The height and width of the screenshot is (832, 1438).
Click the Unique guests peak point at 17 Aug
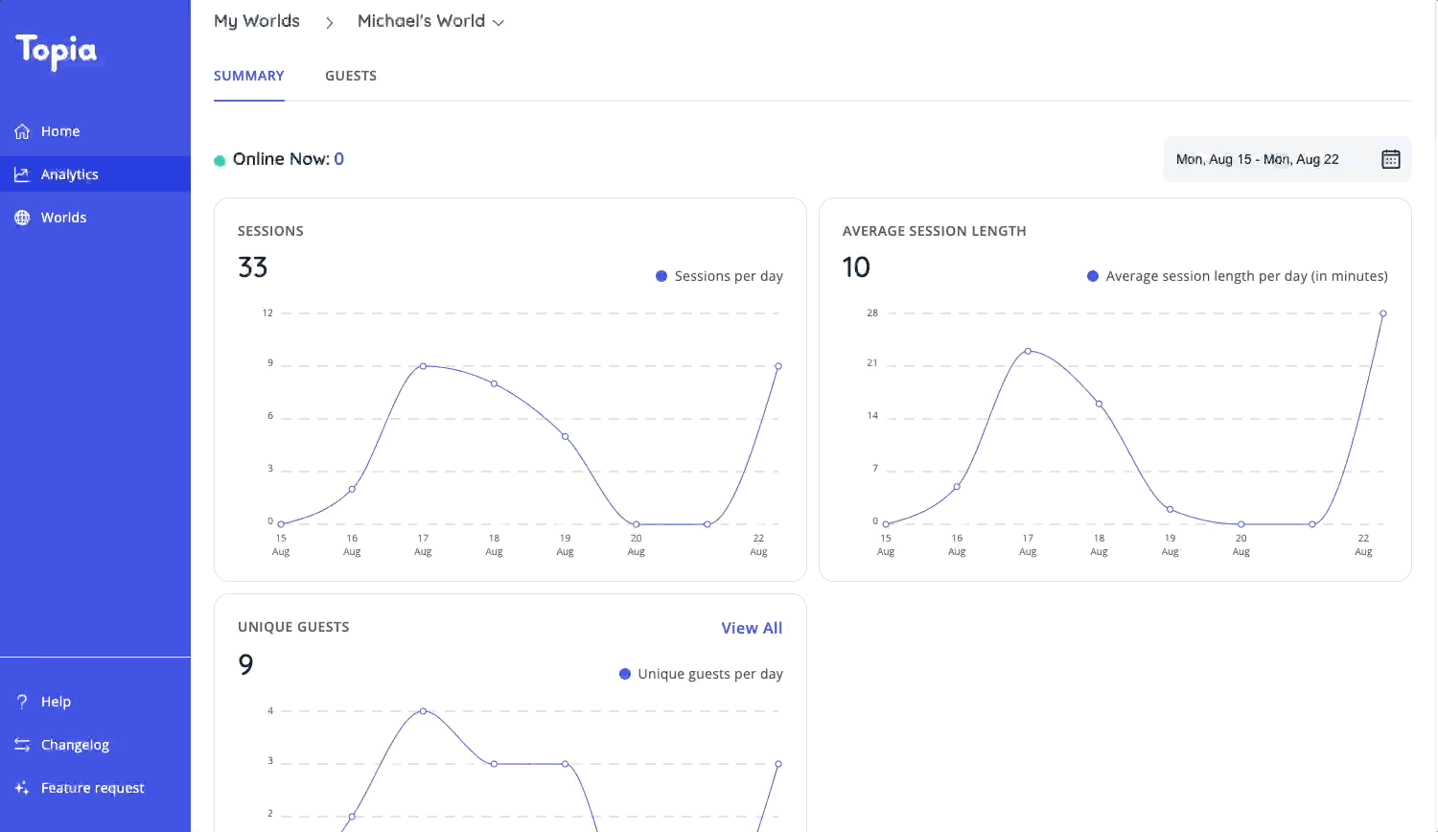423,711
